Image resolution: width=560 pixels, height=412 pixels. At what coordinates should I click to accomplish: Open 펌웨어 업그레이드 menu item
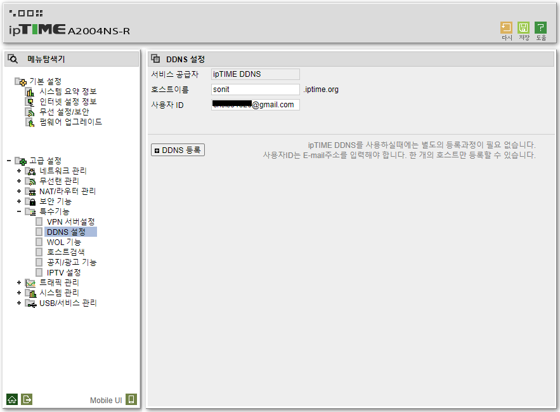point(71,122)
